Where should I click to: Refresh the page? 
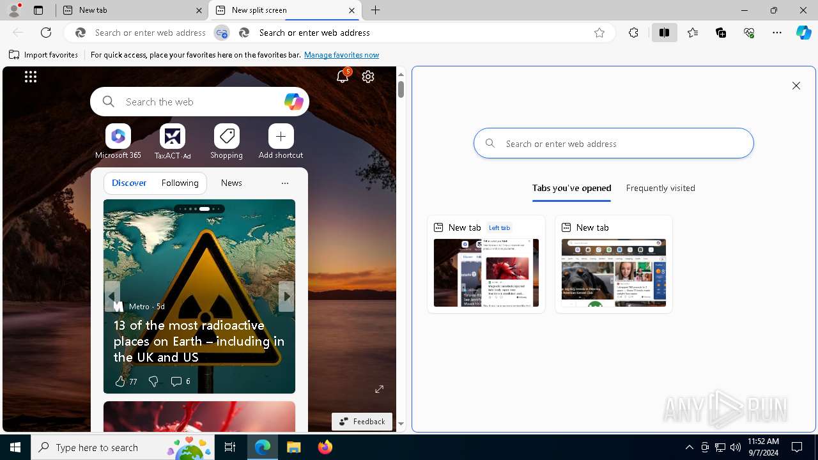[46, 33]
